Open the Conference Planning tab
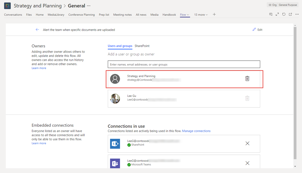The width and height of the screenshot is (302, 173). tap(82, 15)
